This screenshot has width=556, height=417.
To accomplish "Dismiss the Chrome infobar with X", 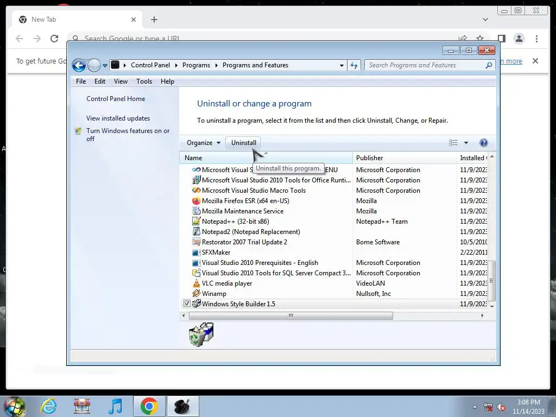I will coord(535,61).
